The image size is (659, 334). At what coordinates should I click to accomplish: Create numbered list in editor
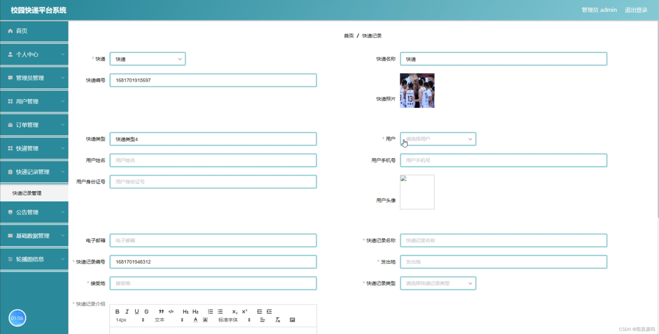(x=210, y=311)
